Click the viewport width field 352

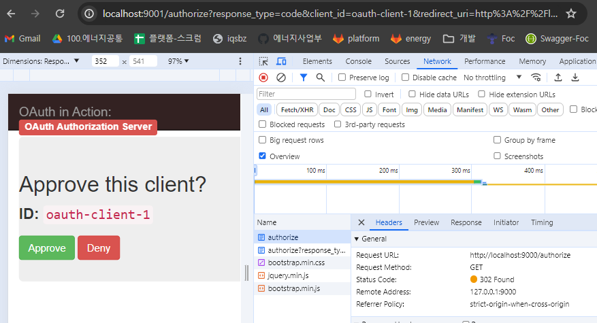[106, 61]
